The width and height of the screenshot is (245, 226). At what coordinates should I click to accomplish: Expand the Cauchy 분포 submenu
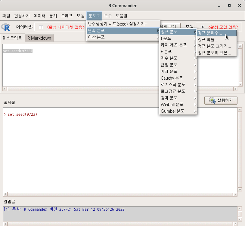pos(178,78)
